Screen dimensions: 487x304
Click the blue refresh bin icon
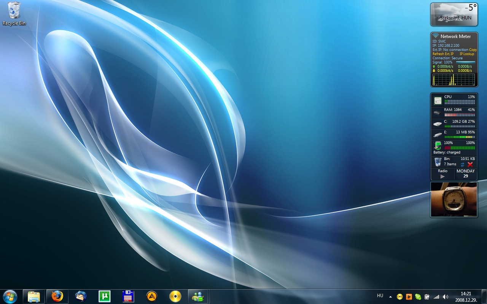463,164
